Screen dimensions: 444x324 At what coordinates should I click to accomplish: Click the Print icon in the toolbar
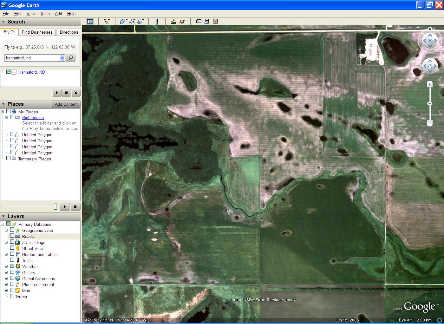click(207, 21)
